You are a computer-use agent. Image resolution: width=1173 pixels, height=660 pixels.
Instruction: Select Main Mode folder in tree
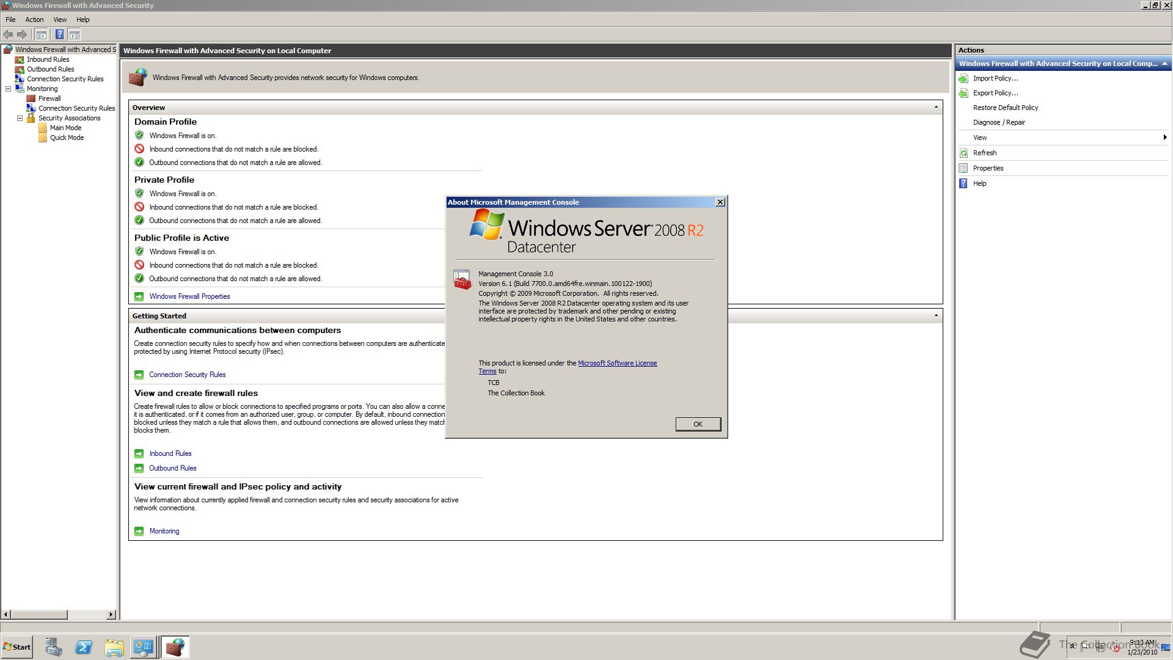pos(65,128)
